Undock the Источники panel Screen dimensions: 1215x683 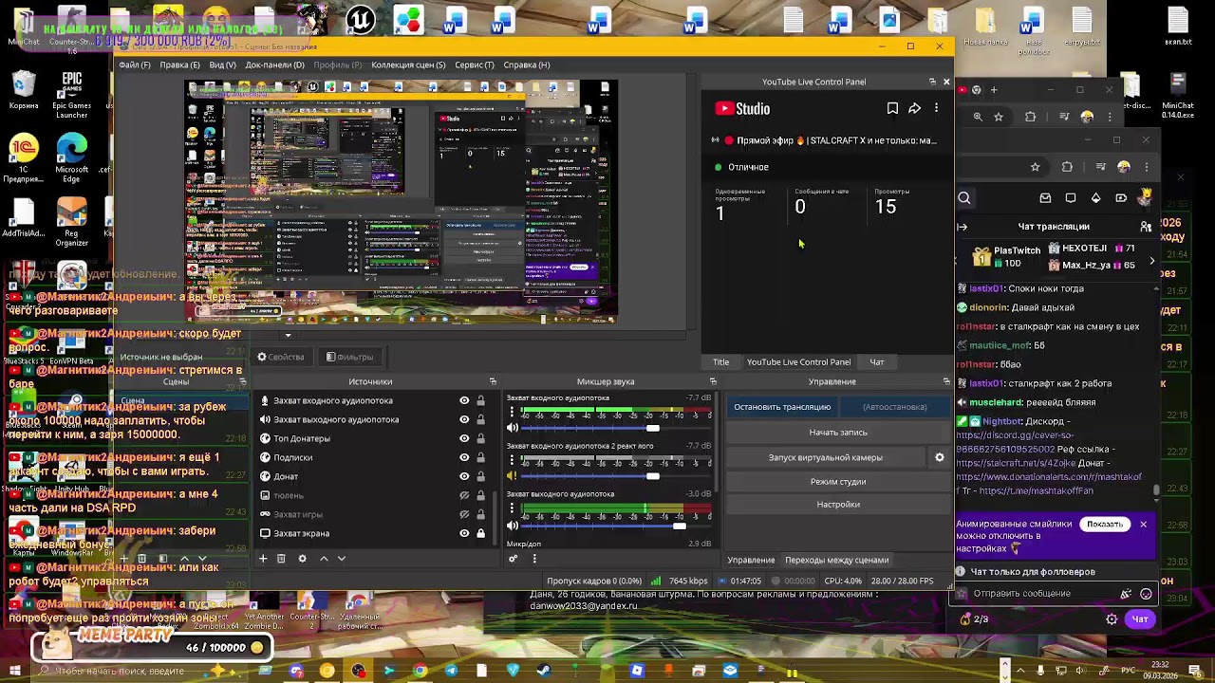(493, 381)
